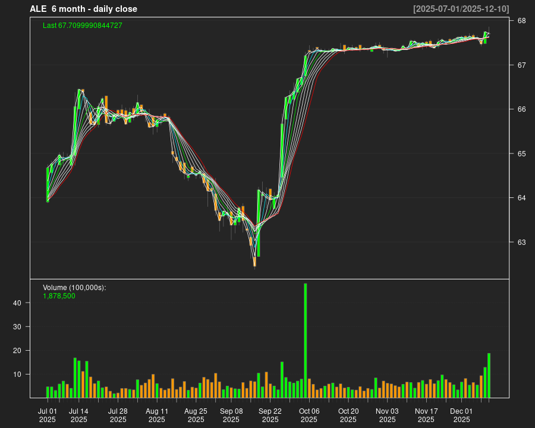The height and width of the screenshot is (428, 535).
Task: Click the 40 volume axis label
Action: point(17,303)
